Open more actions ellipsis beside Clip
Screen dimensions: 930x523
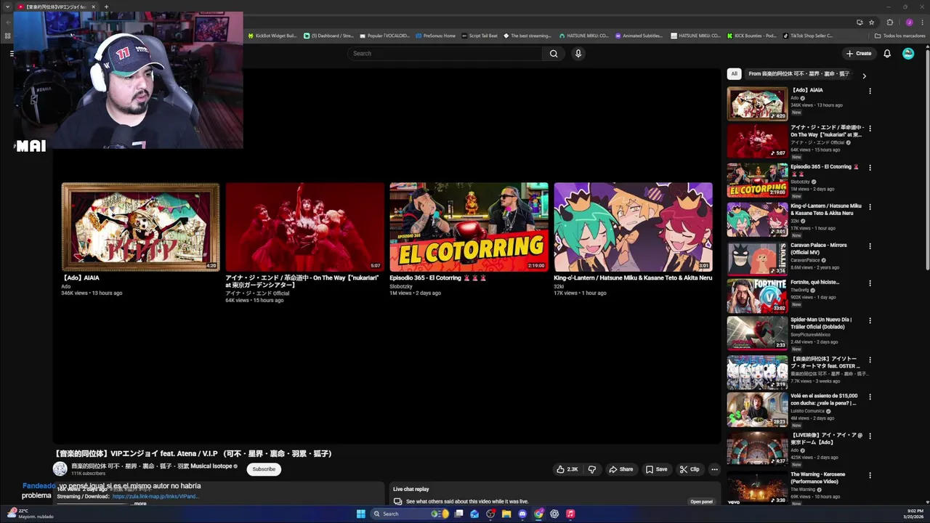[x=714, y=469]
